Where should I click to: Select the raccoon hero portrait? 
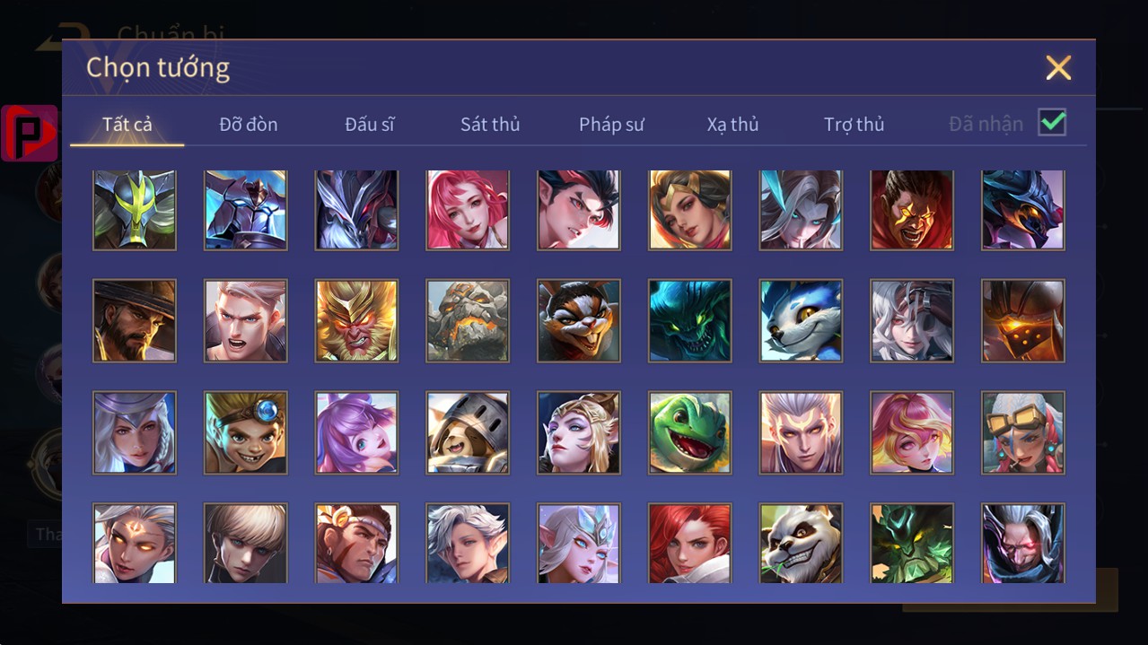(x=579, y=320)
